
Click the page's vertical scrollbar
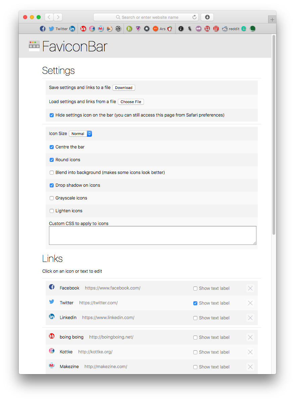pos(274,135)
